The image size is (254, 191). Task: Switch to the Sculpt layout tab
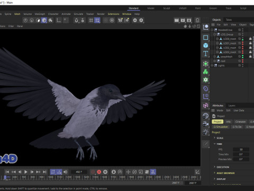coord(167,8)
